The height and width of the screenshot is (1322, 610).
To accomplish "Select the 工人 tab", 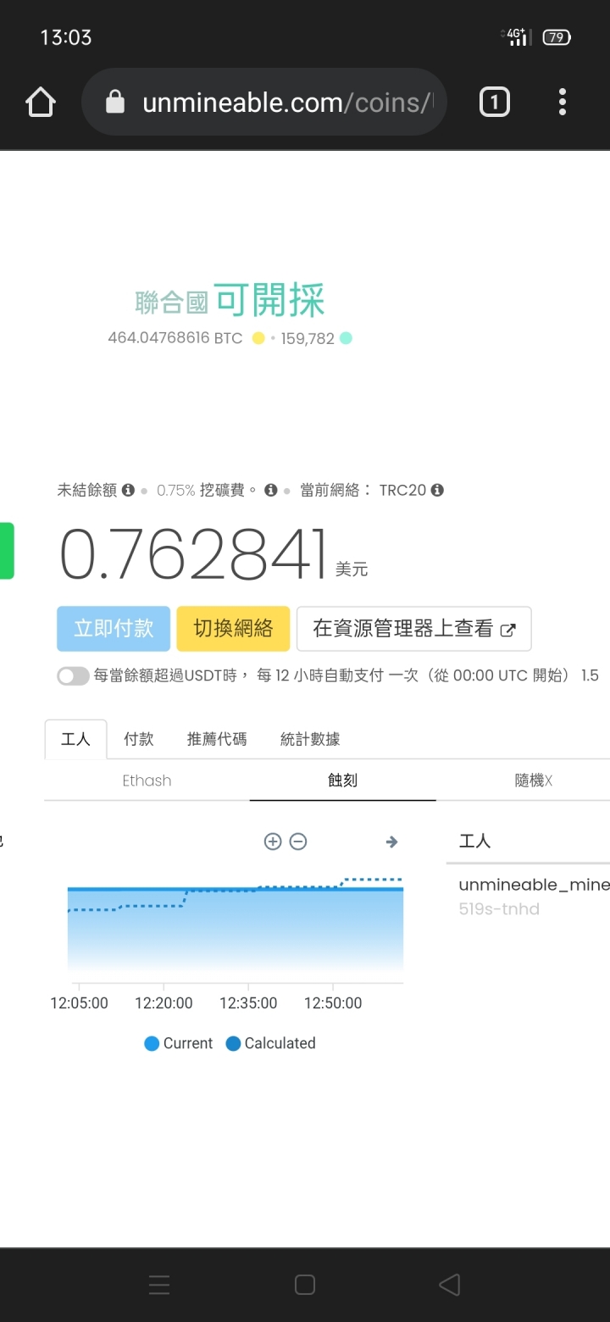I will (x=75, y=739).
